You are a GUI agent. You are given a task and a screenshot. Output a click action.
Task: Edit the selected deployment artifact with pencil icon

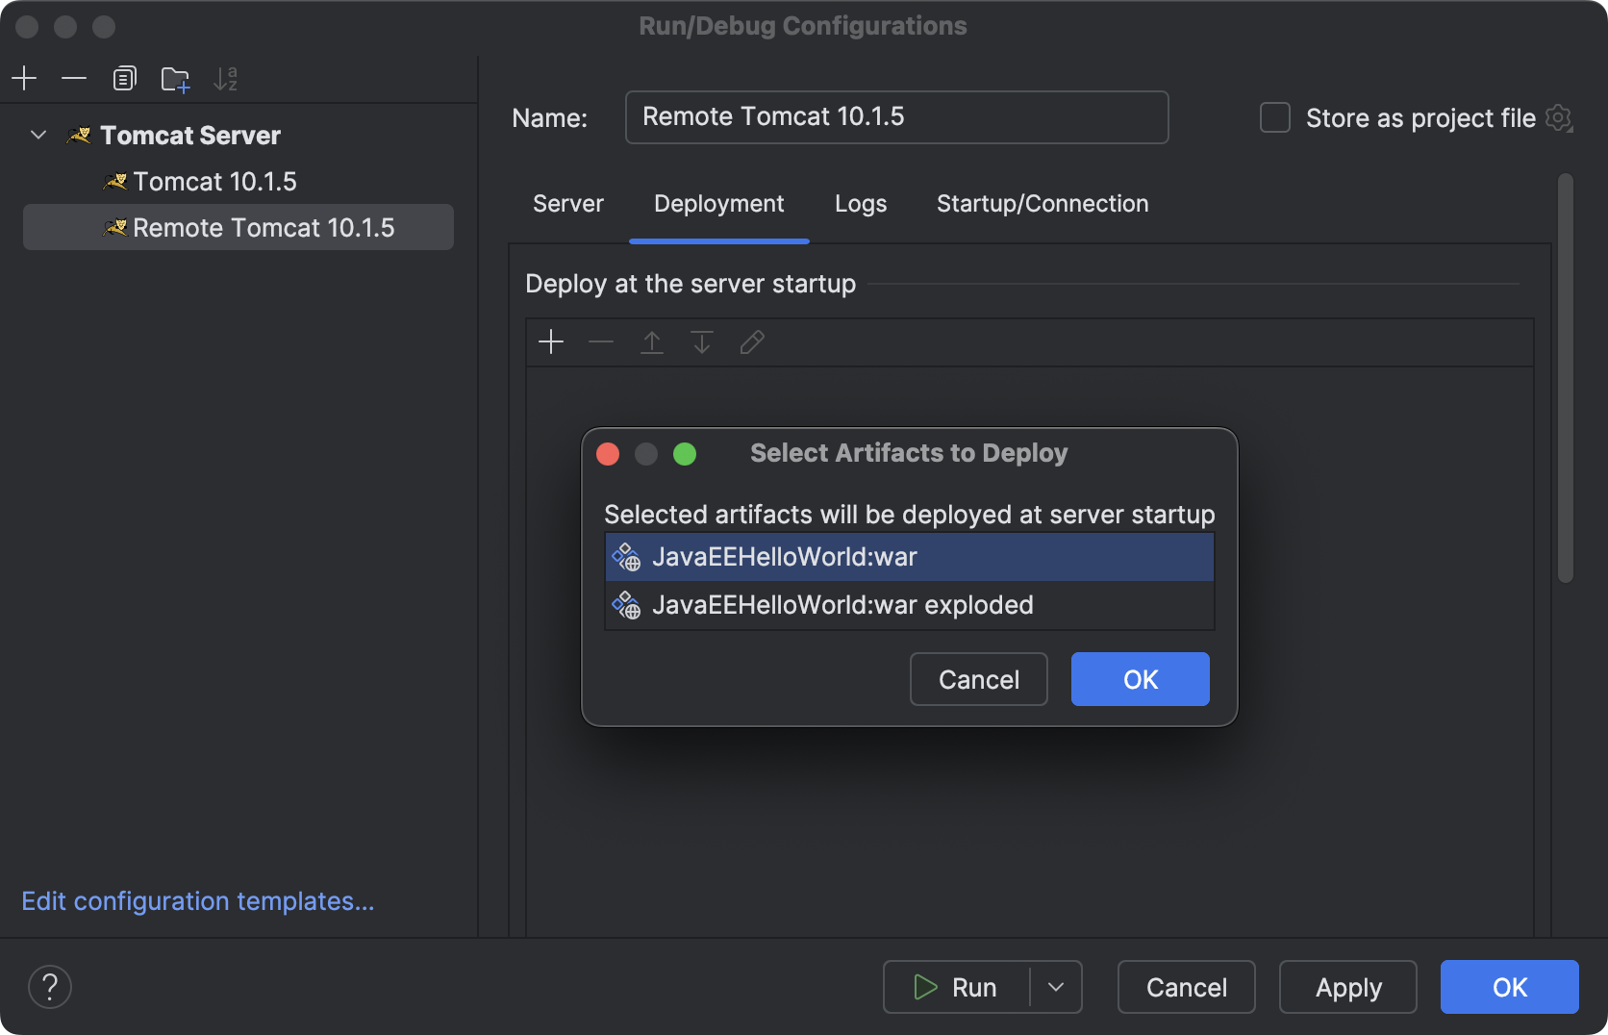click(751, 341)
